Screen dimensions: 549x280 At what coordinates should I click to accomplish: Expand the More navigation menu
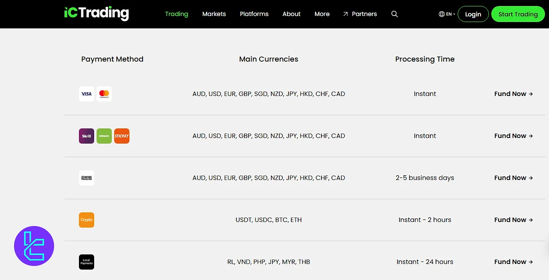pos(322,14)
